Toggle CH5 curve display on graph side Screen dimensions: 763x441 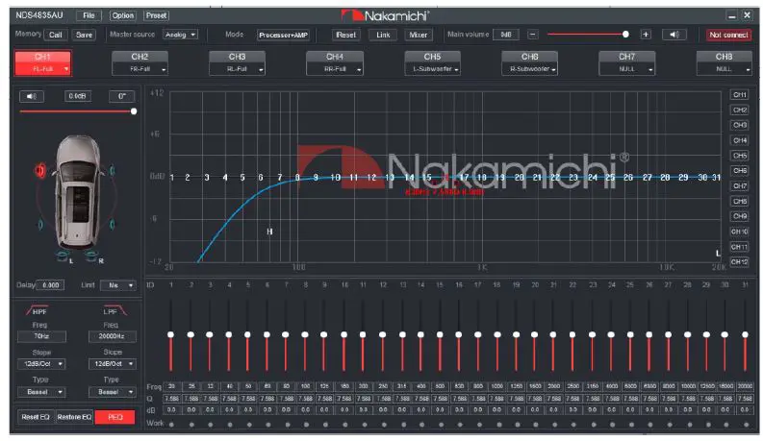coord(739,156)
